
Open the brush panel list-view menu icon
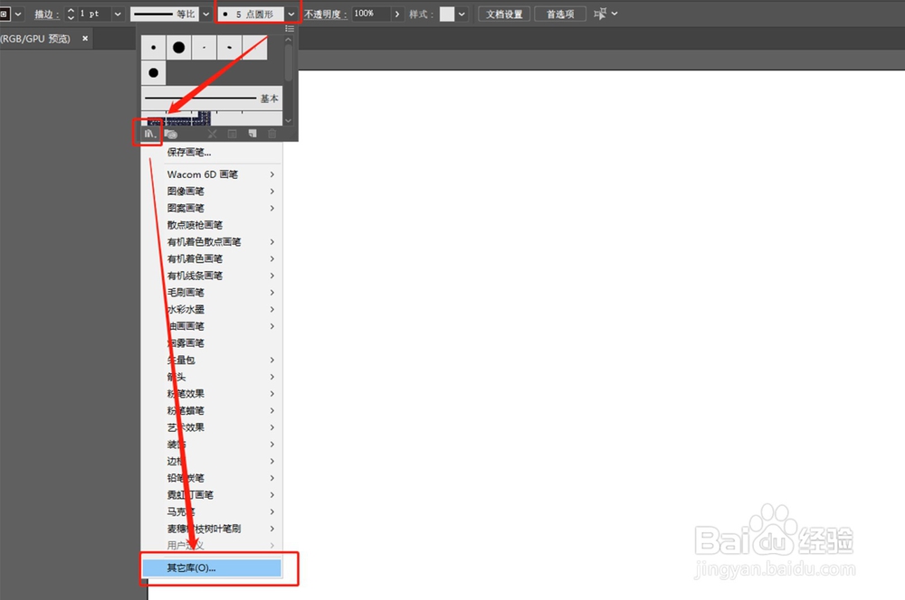coord(290,29)
